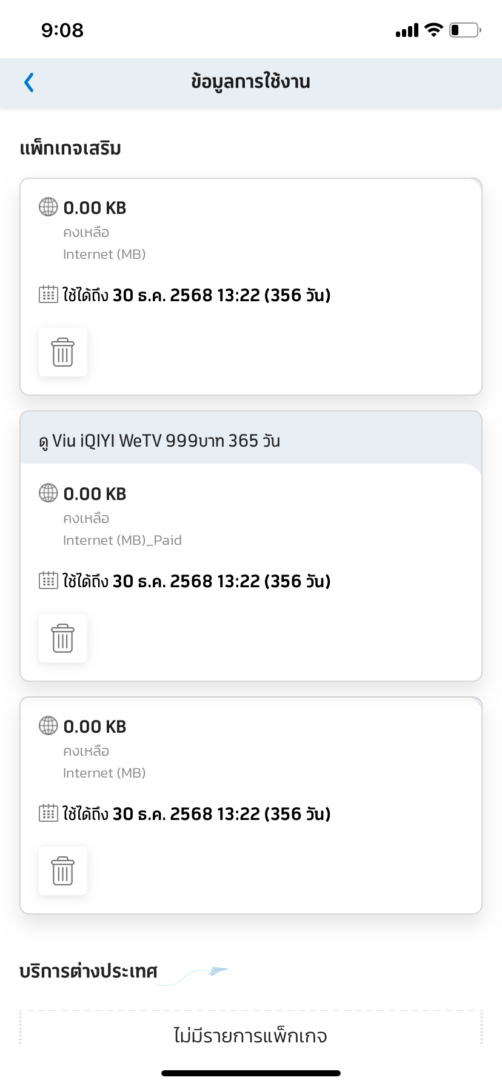Tap the globe icon in the third card

[x=49, y=726]
